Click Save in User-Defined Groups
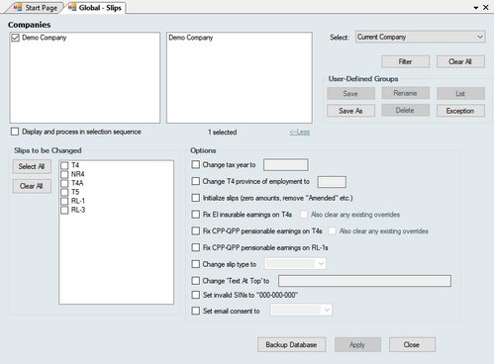This screenshot has width=494, height=364. click(x=350, y=94)
